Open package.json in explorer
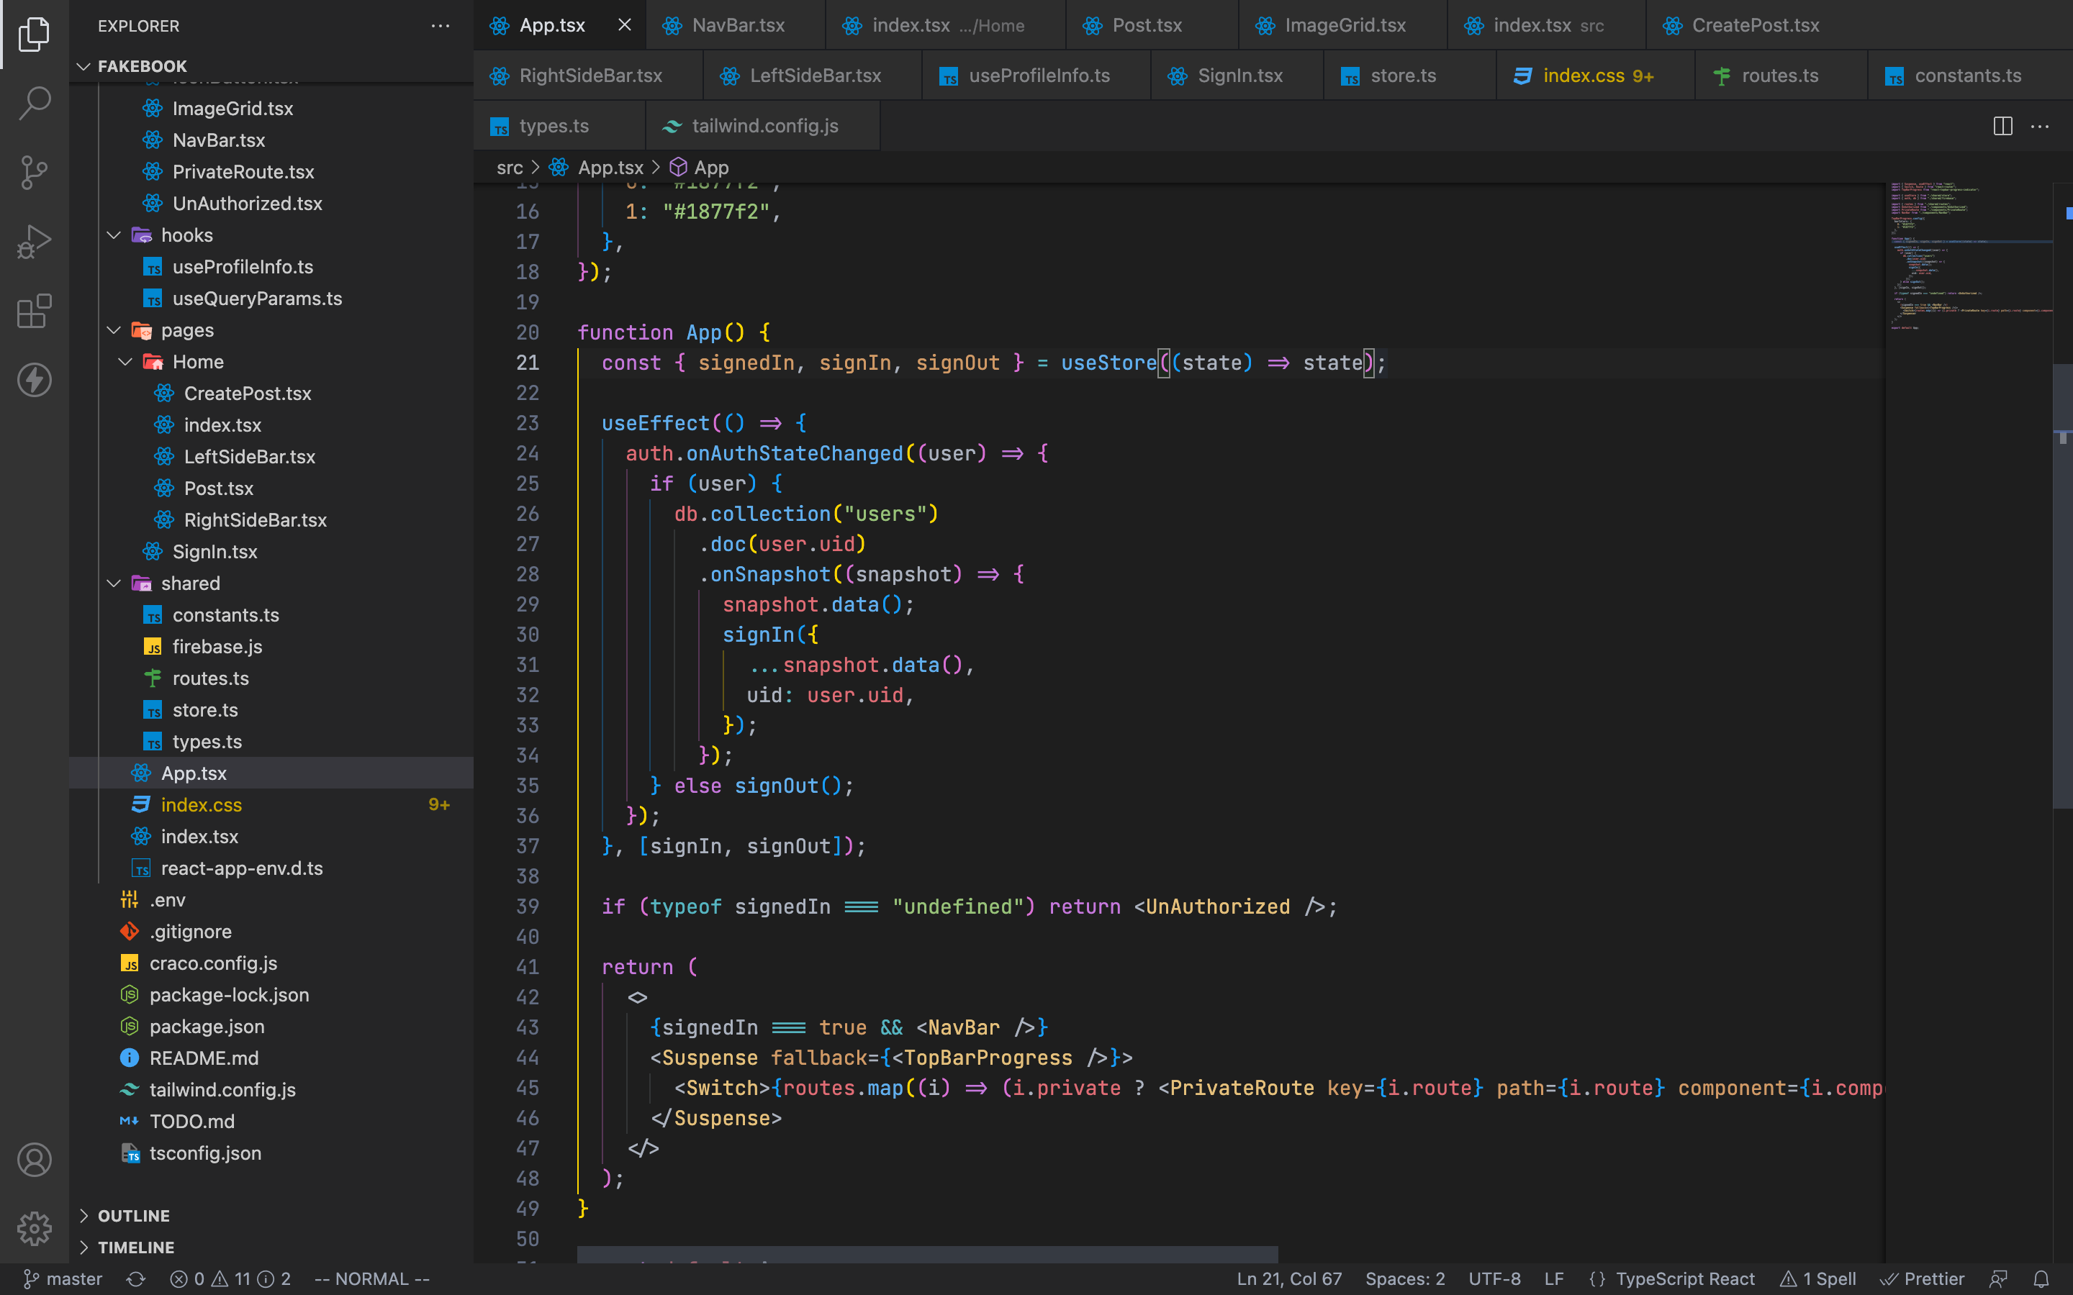2073x1295 pixels. click(271, 1026)
